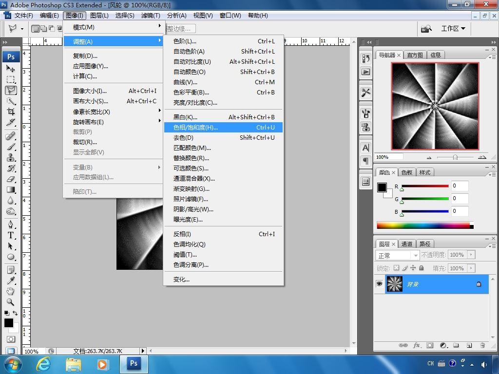
Task: Select the Dodge tool
Action: (x=11, y=211)
